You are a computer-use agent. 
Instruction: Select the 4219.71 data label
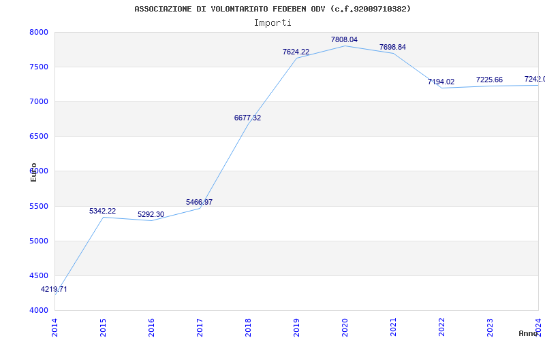[x=54, y=290]
